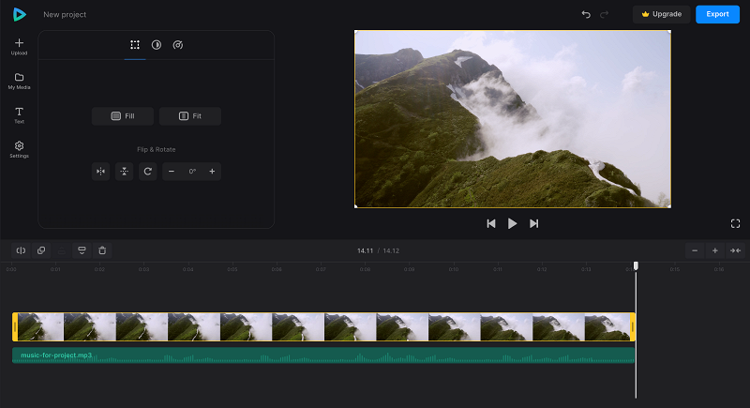This screenshot has height=408, width=750.
Task: Skip to the end of the video
Action: coord(533,223)
